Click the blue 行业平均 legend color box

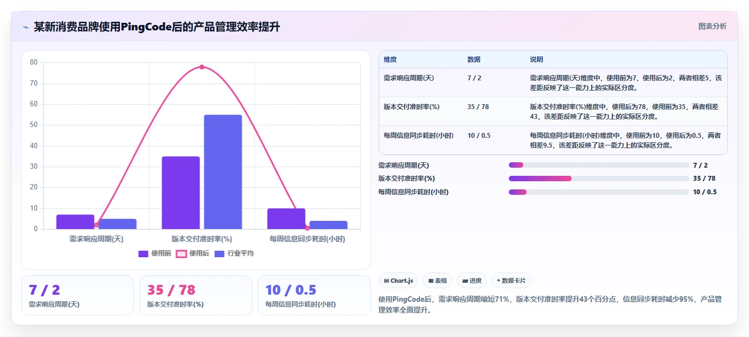point(220,253)
